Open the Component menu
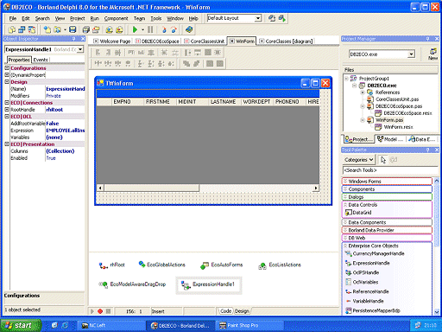The width and height of the screenshot is (442, 332). tap(116, 18)
